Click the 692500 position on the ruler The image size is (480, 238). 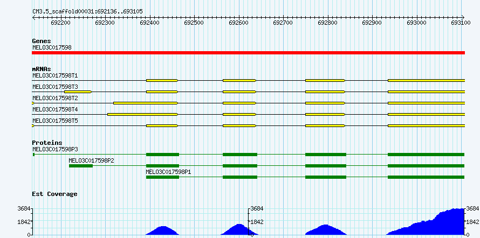pos(194,23)
